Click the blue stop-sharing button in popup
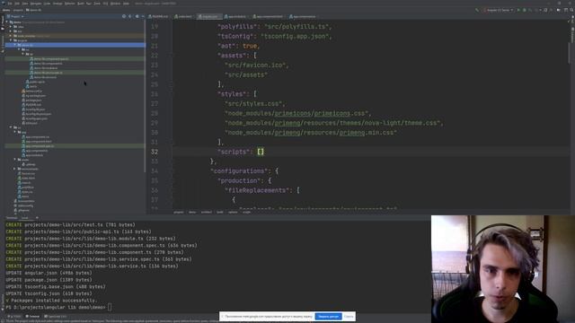 [328, 317]
